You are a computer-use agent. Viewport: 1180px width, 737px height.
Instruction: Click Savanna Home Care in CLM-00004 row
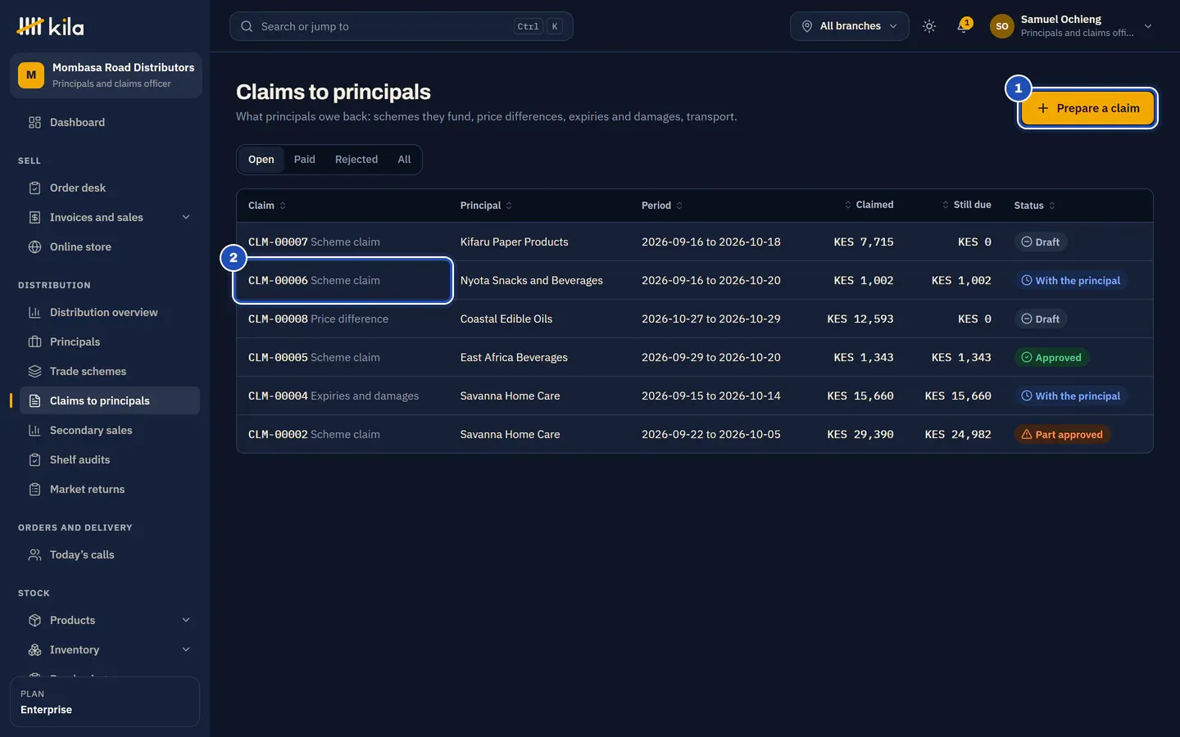coord(511,396)
